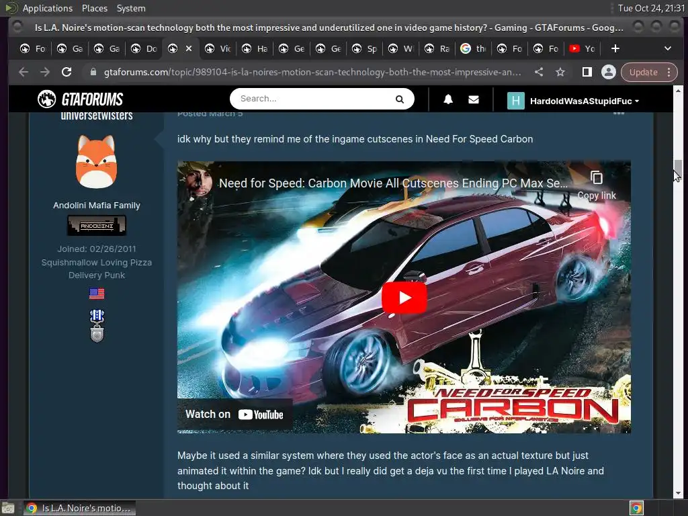Click Watch on YouTube button
688x516 pixels.
[234, 414]
